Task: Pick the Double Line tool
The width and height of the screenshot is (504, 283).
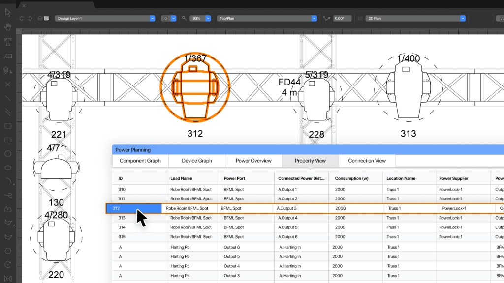Action: (8, 113)
